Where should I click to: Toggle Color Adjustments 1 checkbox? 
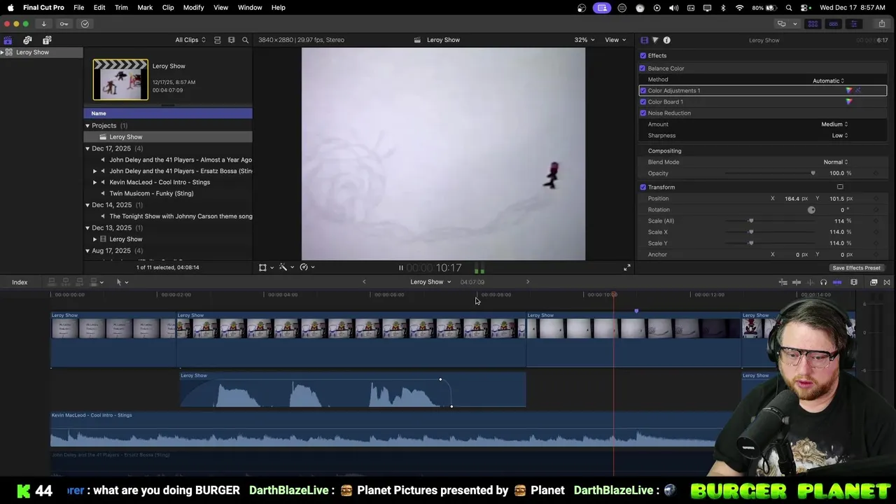[643, 90]
